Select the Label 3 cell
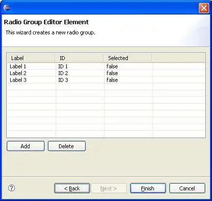 (x=31, y=80)
